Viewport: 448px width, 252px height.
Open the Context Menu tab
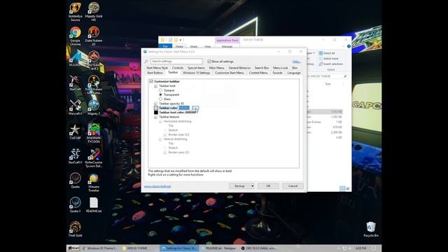tap(258, 73)
